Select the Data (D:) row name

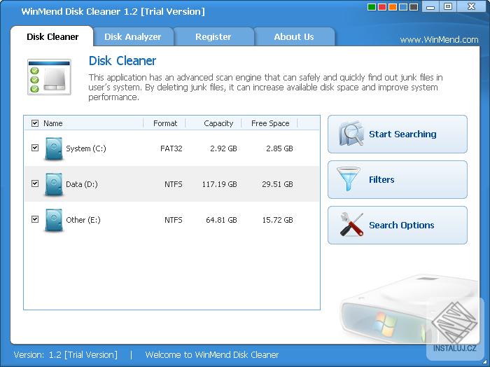tap(82, 184)
